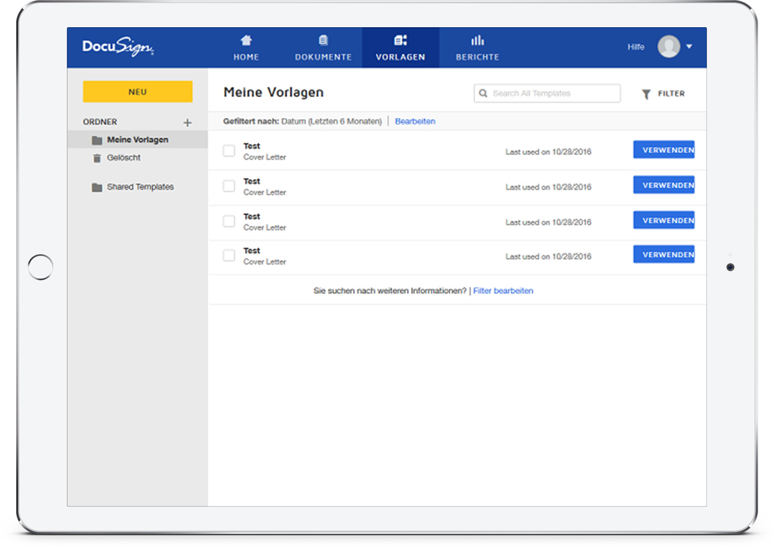Click the DocuSign logo
Viewport: 775px width, 547px height.
click(117, 48)
